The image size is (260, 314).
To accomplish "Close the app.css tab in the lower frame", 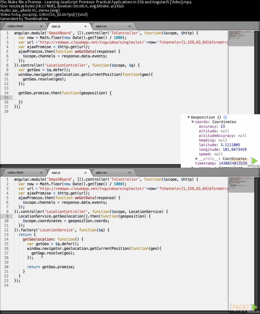I will (129, 172).
